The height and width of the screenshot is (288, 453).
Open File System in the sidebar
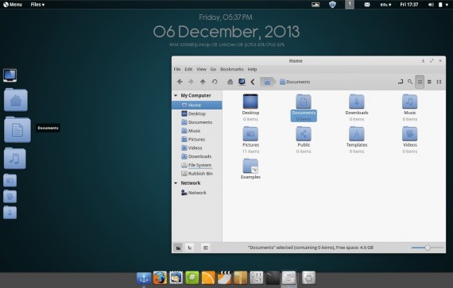tap(197, 165)
